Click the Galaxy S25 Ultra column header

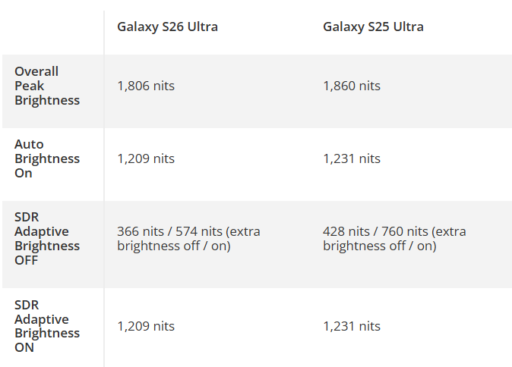point(373,27)
